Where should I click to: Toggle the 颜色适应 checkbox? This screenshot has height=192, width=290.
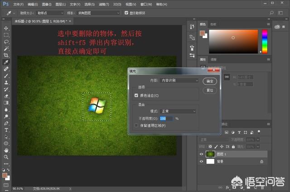136,96
